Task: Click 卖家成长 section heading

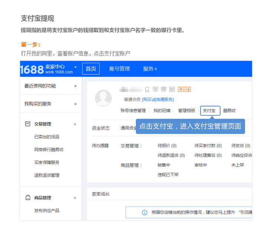Action: coord(101,194)
